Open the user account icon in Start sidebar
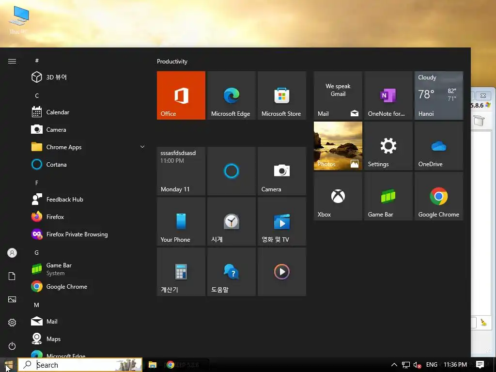 pos(12,253)
